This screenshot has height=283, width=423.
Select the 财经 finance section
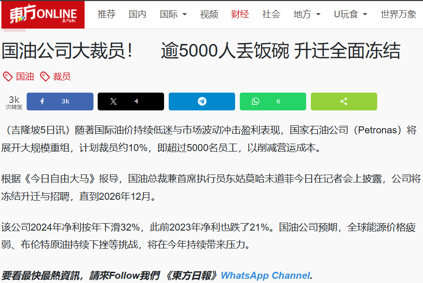(x=240, y=14)
